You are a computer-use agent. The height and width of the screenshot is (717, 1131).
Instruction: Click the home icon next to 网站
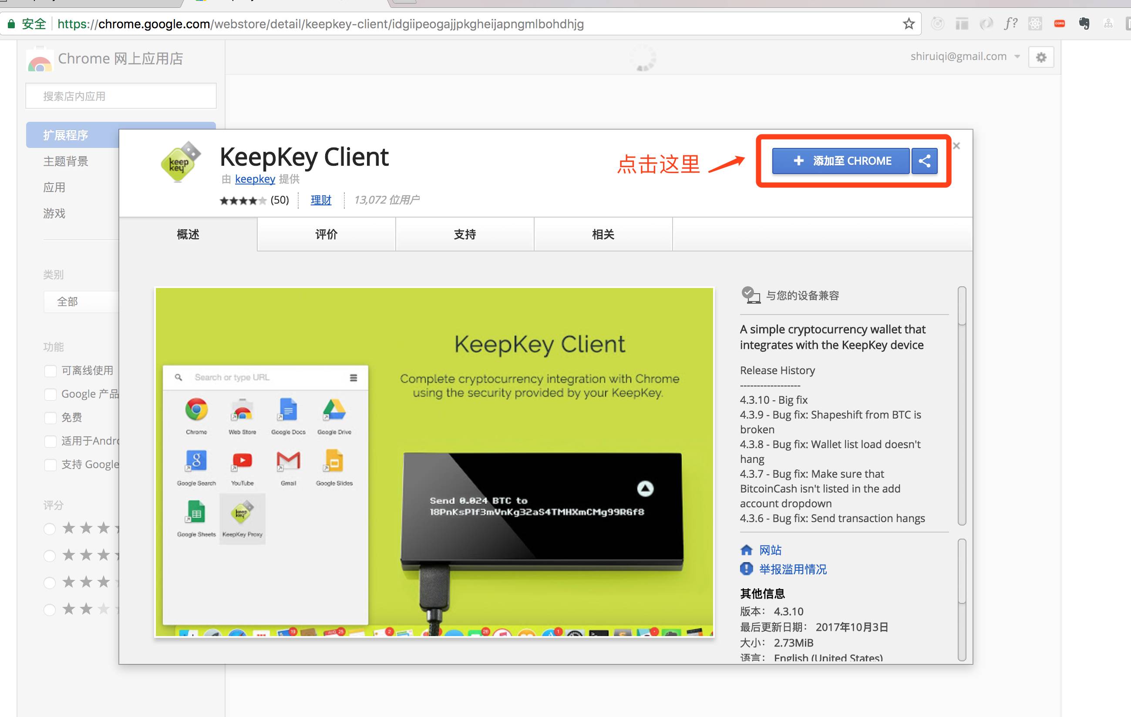746,550
